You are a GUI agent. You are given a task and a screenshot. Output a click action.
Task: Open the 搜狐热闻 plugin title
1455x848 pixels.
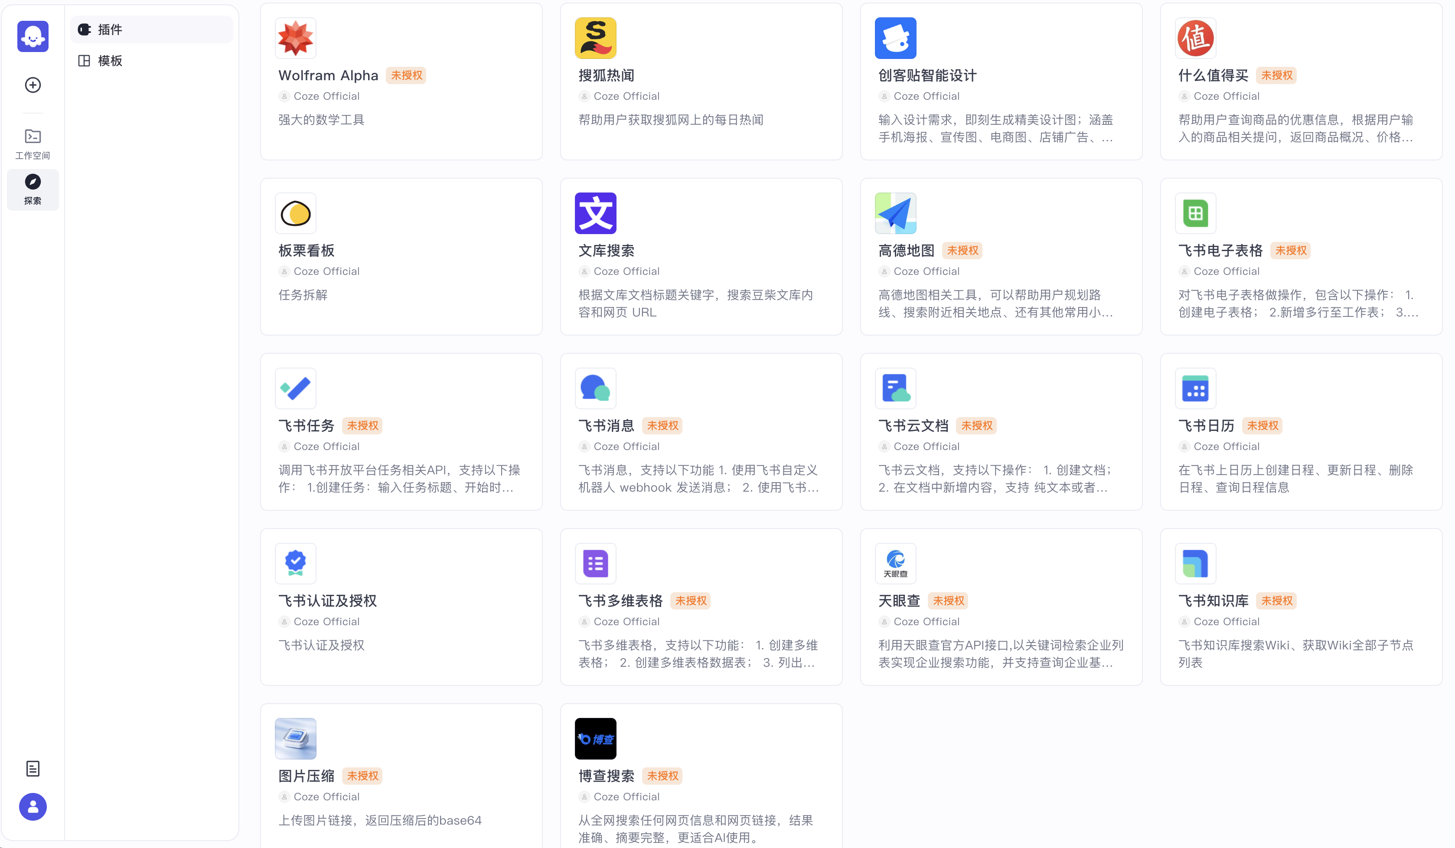click(606, 75)
